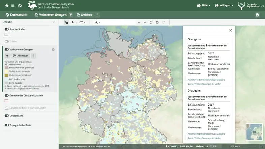
Task: Zoom in the map with plus icon
Action: click(x=145, y=22)
